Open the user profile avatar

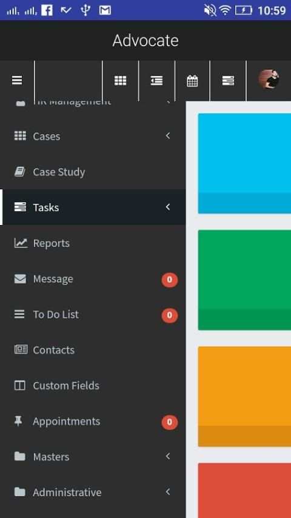269,79
